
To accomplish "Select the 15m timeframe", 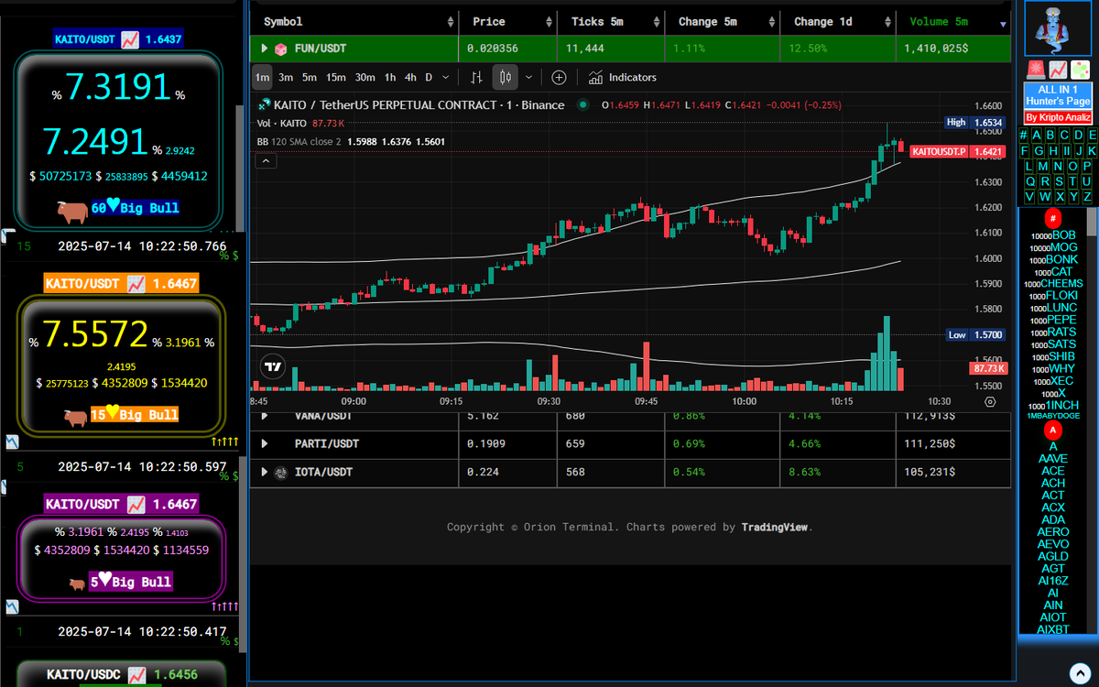I will [x=336, y=78].
